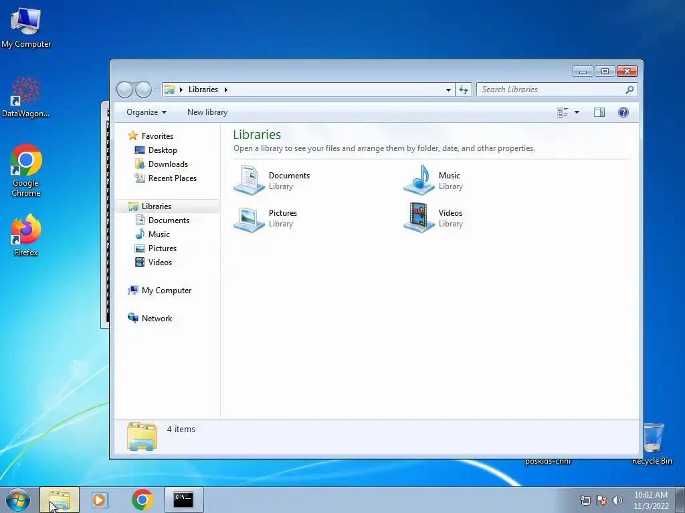Click the network tray icon
Screen dimensions: 685x513
pyautogui.click(x=585, y=500)
